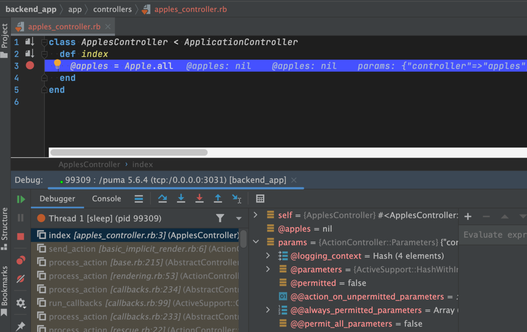Click blue Step Into arrow icon
Image resolution: width=527 pixels, height=332 pixels.
[181, 199]
